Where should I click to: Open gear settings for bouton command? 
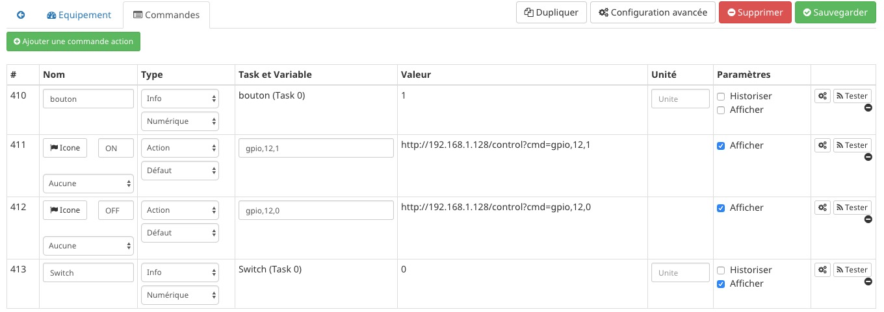[822, 96]
